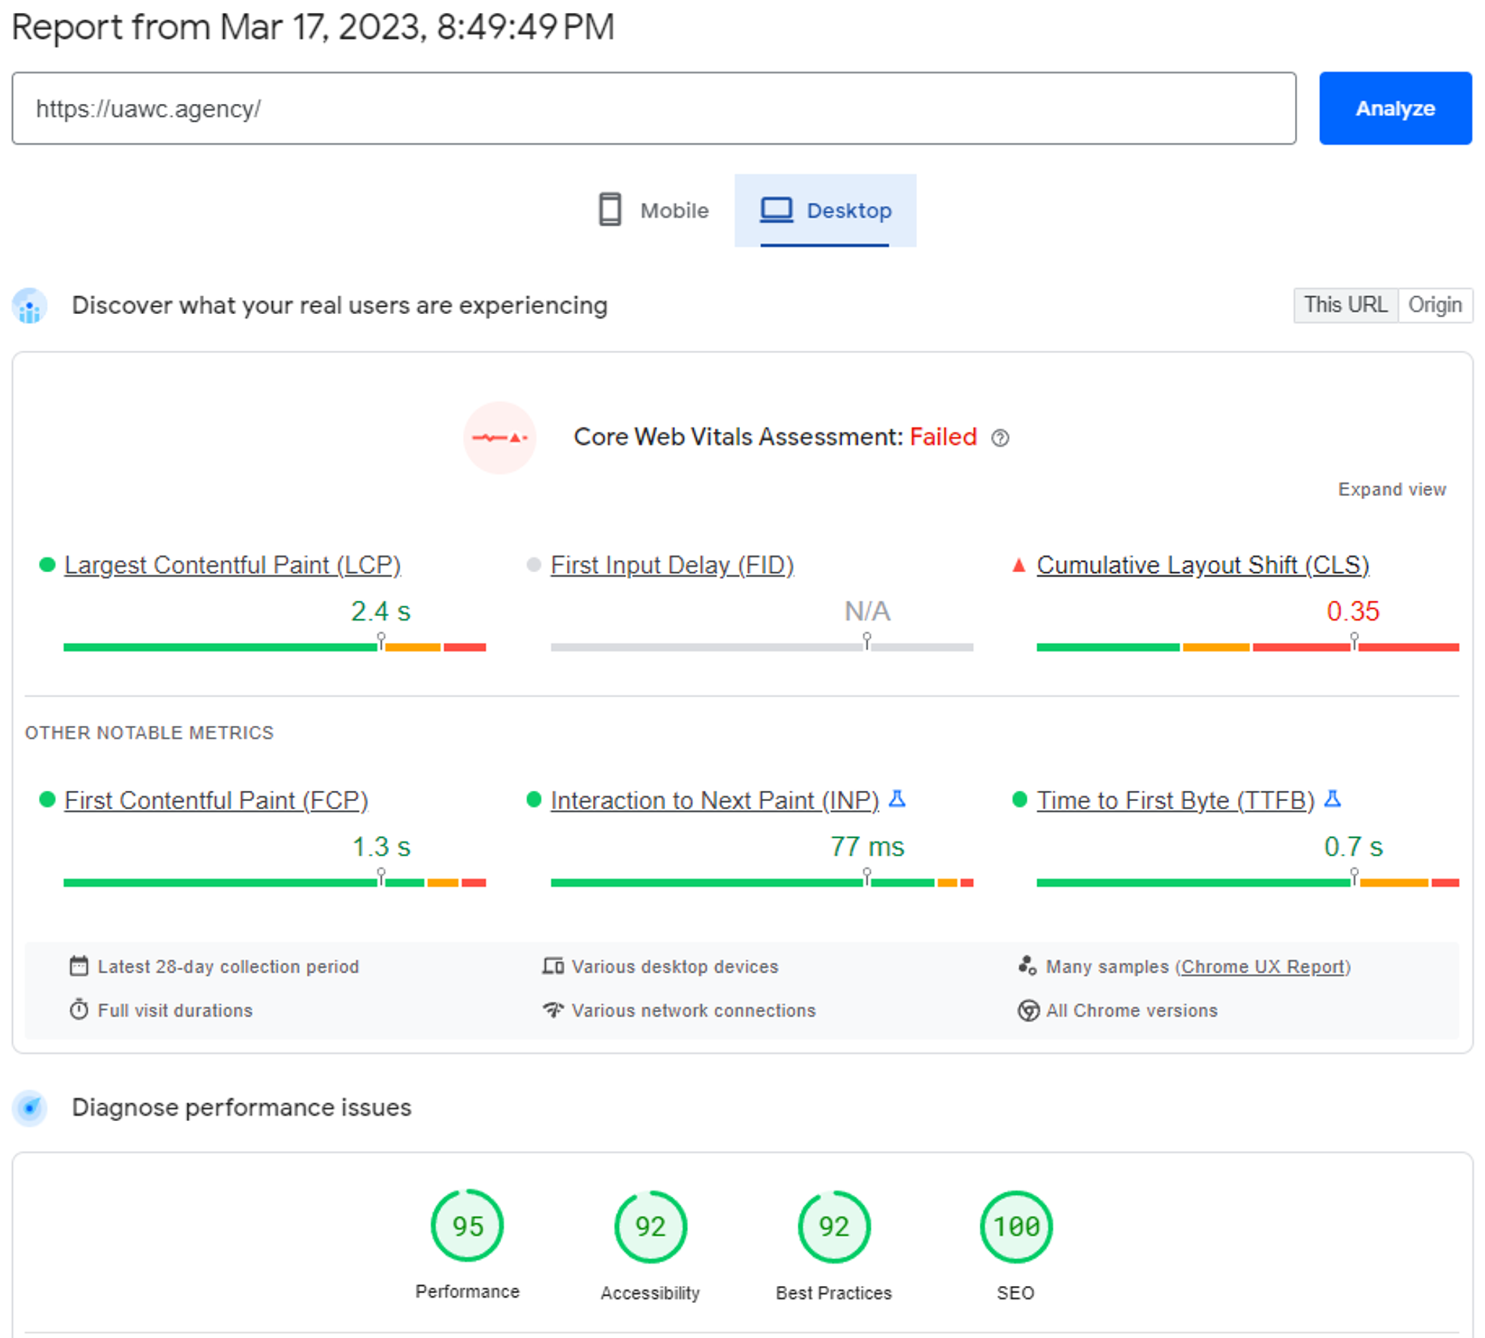Toggle field data to This URL
The height and width of the screenshot is (1338, 1485).
click(x=1345, y=305)
